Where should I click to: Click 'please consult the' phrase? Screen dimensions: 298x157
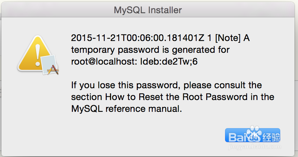pos(223,85)
